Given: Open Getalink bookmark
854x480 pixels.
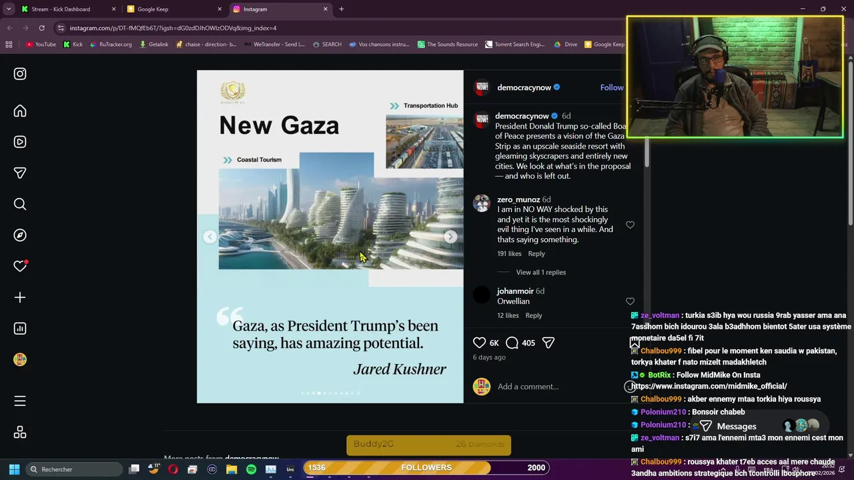Looking at the screenshot, I should (x=153, y=45).
